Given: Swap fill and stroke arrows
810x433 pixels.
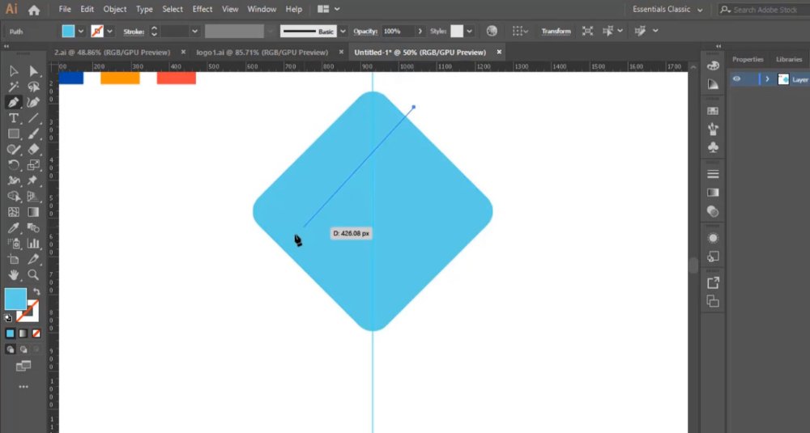Looking at the screenshot, I should 36,291.
